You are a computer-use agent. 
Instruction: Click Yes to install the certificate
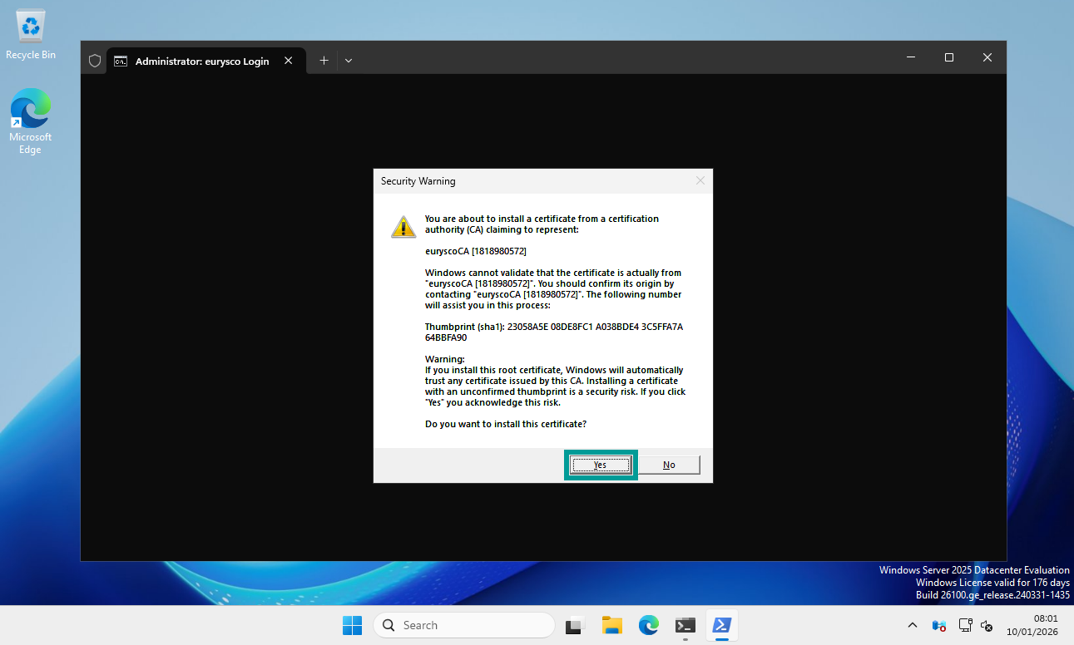[601, 465]
